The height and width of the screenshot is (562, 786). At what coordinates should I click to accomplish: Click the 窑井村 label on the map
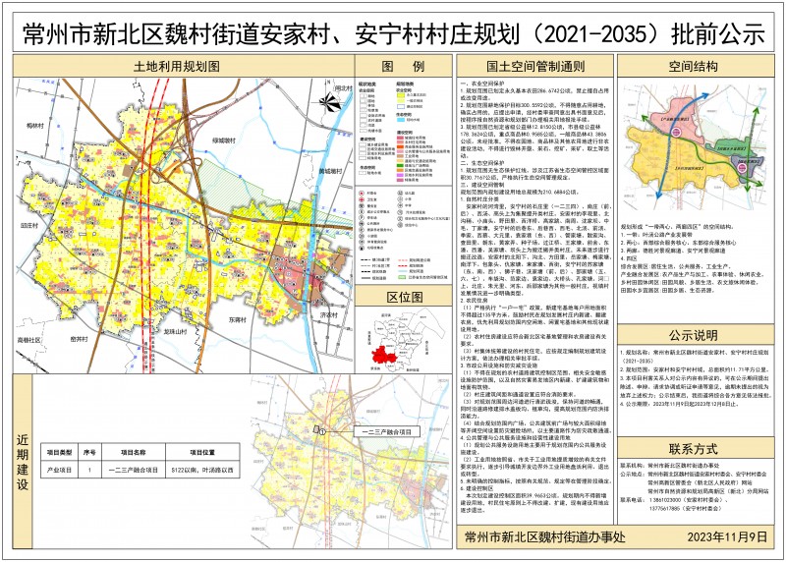pos(79,339)
